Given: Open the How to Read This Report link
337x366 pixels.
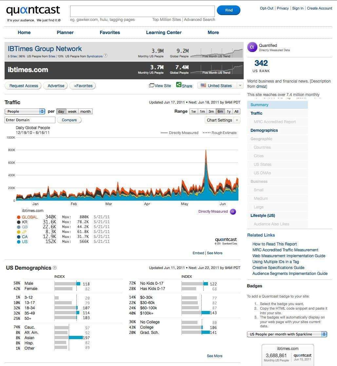Looking at the screenshot, I should (x=274, y=244).
